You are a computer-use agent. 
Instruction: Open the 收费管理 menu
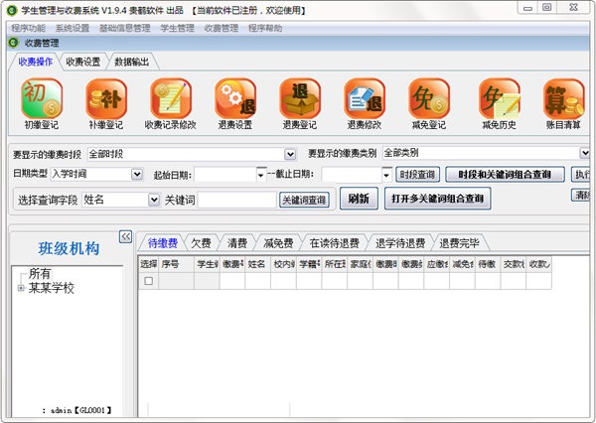[222, 28]
